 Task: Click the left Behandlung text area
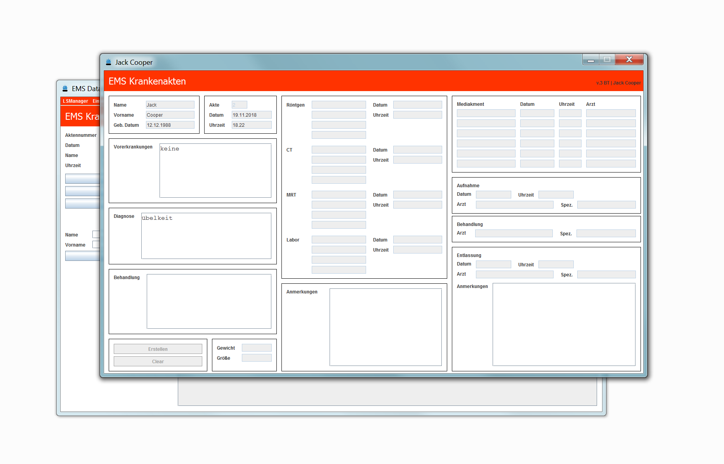[208, 301]
